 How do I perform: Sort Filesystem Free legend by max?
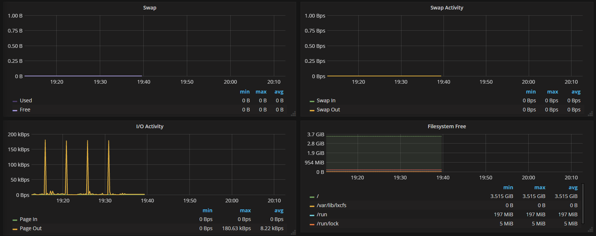[x=540, y=187]
